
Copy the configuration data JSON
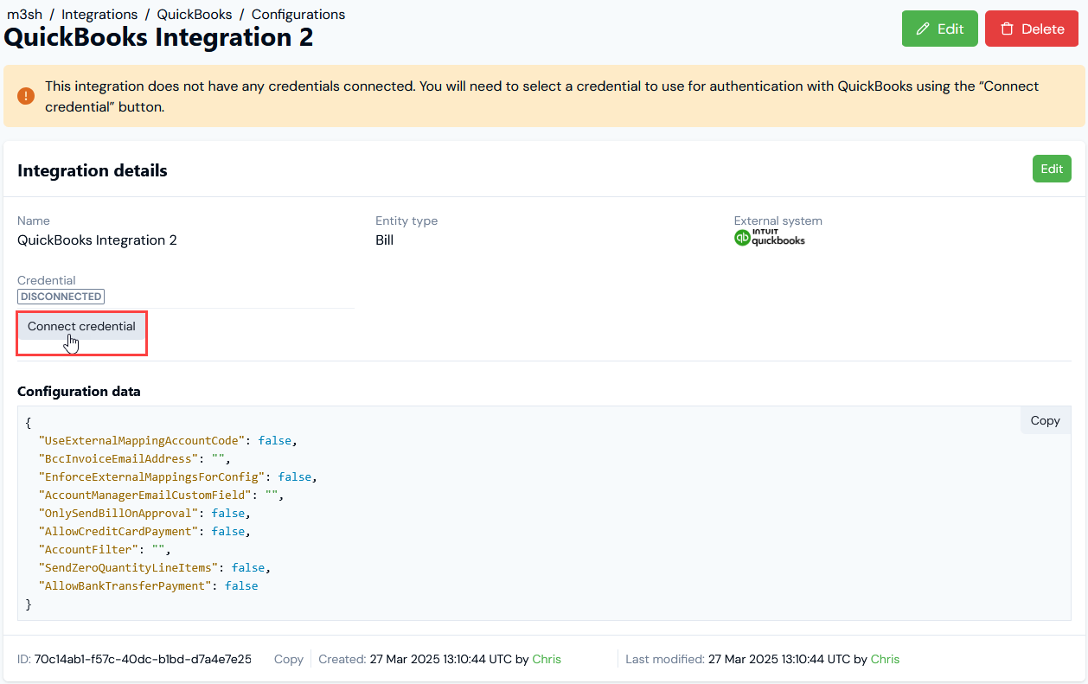coord(1045,420)
